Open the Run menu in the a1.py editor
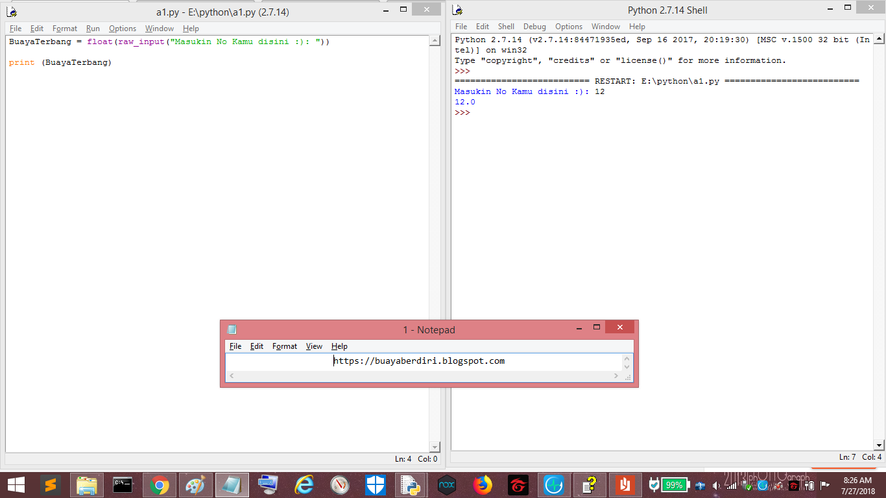886x498 pixels. click(92, 29)
